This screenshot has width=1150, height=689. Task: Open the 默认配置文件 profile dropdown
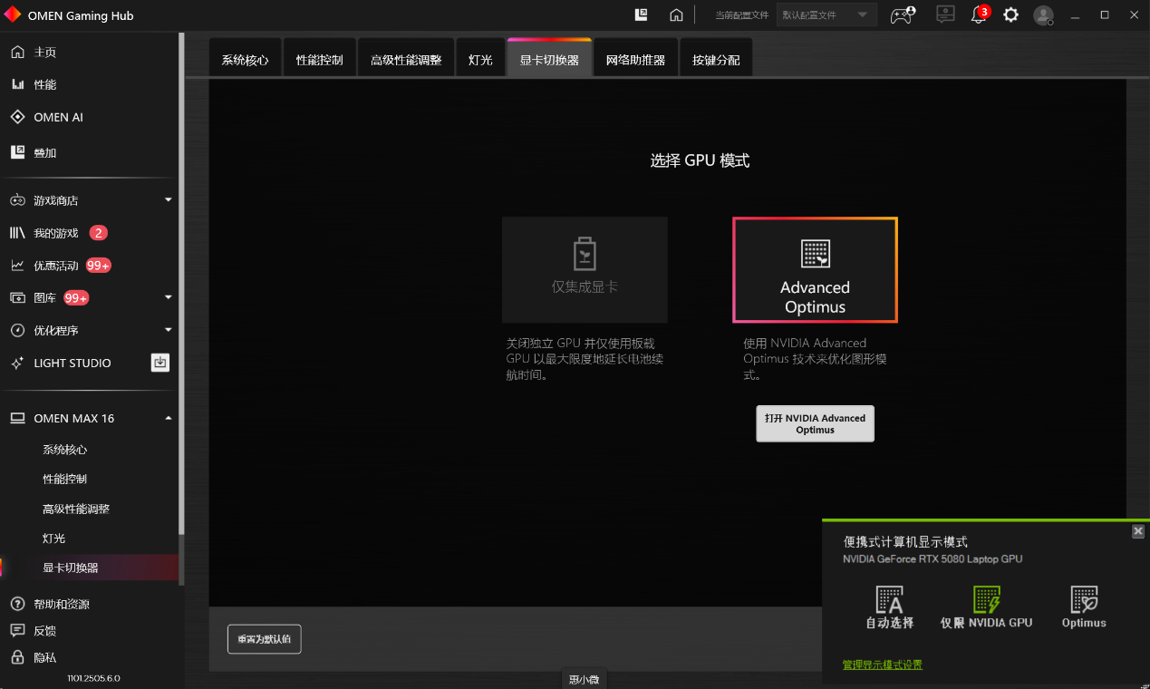point(826,15)
